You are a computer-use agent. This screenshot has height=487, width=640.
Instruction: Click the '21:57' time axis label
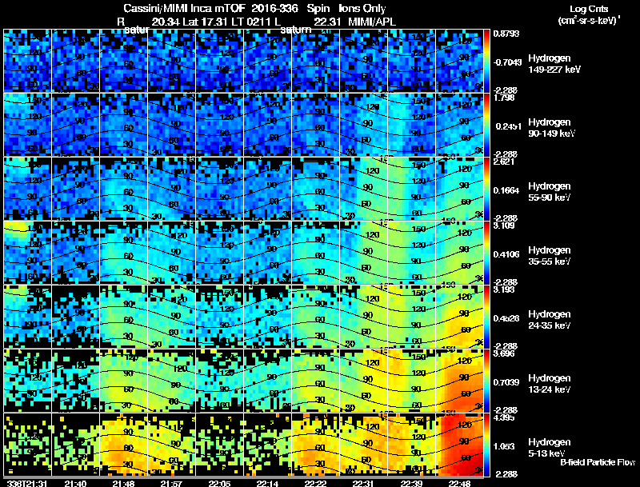click(171, 484)
